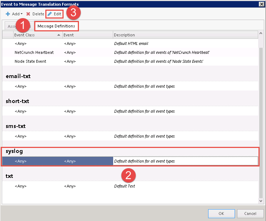266x221 pixels.
Task: Click the Cancel button
Action: (250, 214)
